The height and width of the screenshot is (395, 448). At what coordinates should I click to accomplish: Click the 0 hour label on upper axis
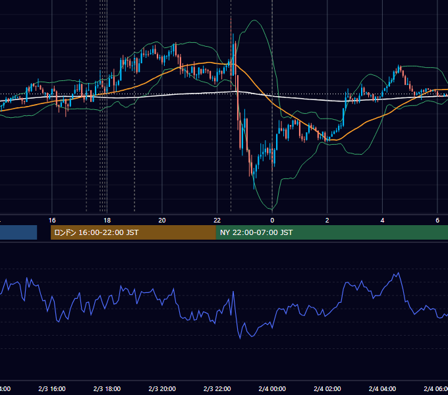point(272,221)
